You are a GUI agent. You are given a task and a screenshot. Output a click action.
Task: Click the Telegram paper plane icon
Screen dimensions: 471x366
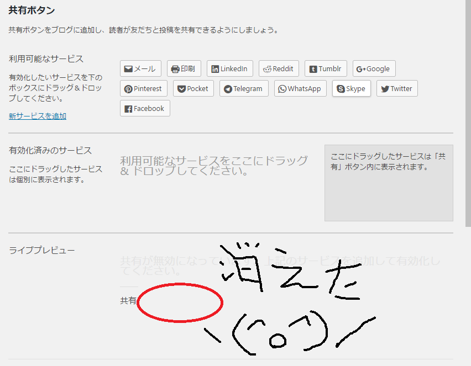point(228,89)
